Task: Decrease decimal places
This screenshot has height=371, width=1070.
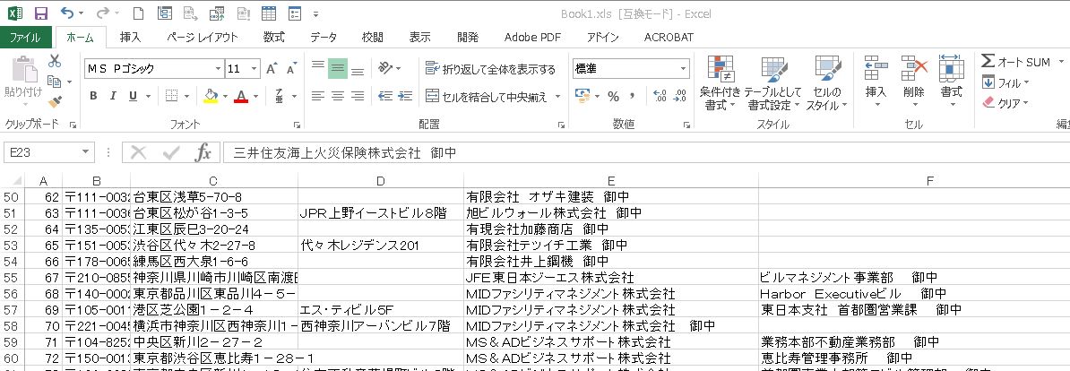Action: (x=679, y=96)
